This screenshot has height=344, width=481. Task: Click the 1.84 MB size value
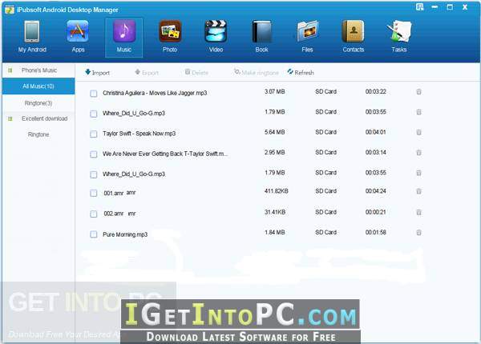click(x=274, y=233)
